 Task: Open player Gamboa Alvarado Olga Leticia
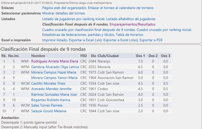(55, 67)
